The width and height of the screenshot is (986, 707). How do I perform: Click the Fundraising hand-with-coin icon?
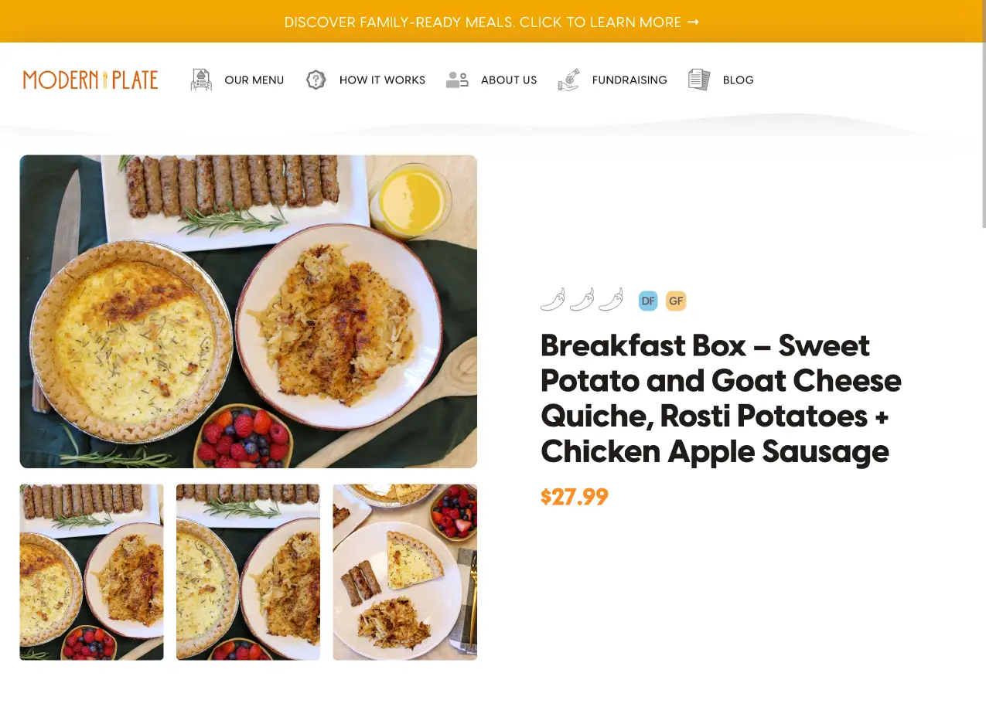click(568, 79)
